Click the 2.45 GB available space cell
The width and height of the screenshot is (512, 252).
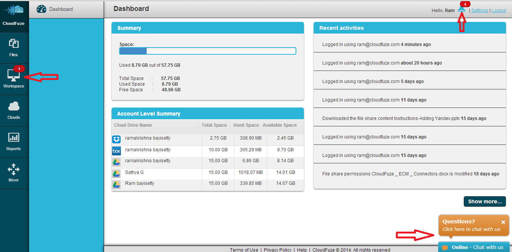click(285, 139)
